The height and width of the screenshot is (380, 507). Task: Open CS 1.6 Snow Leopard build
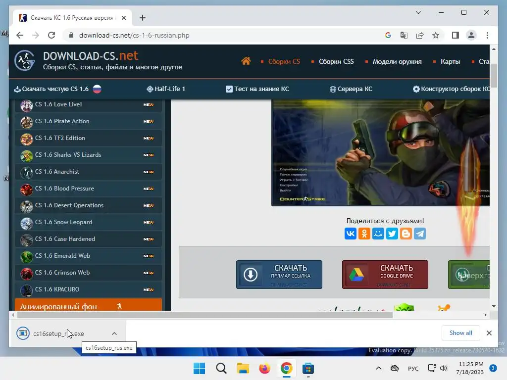88,222
